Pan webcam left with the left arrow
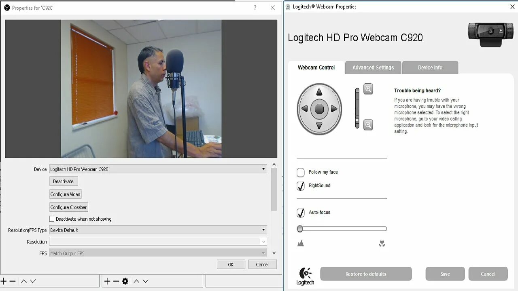This screenshot has width=518, height=291. (x=304, y=109)
